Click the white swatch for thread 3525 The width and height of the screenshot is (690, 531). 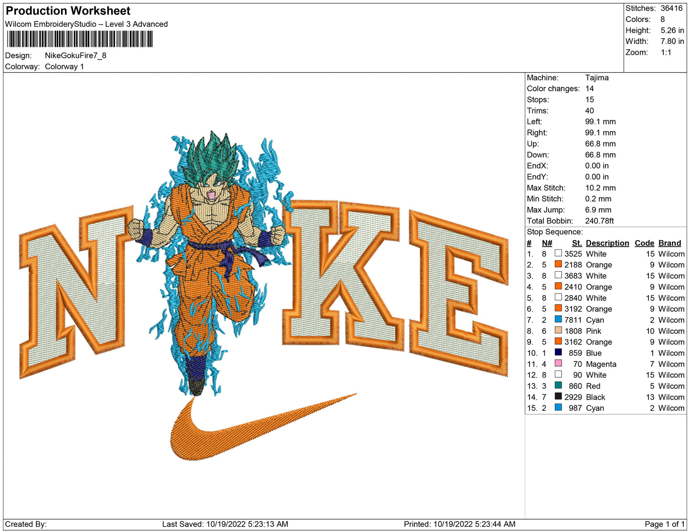pyautogui.click(x=558, y=253)
